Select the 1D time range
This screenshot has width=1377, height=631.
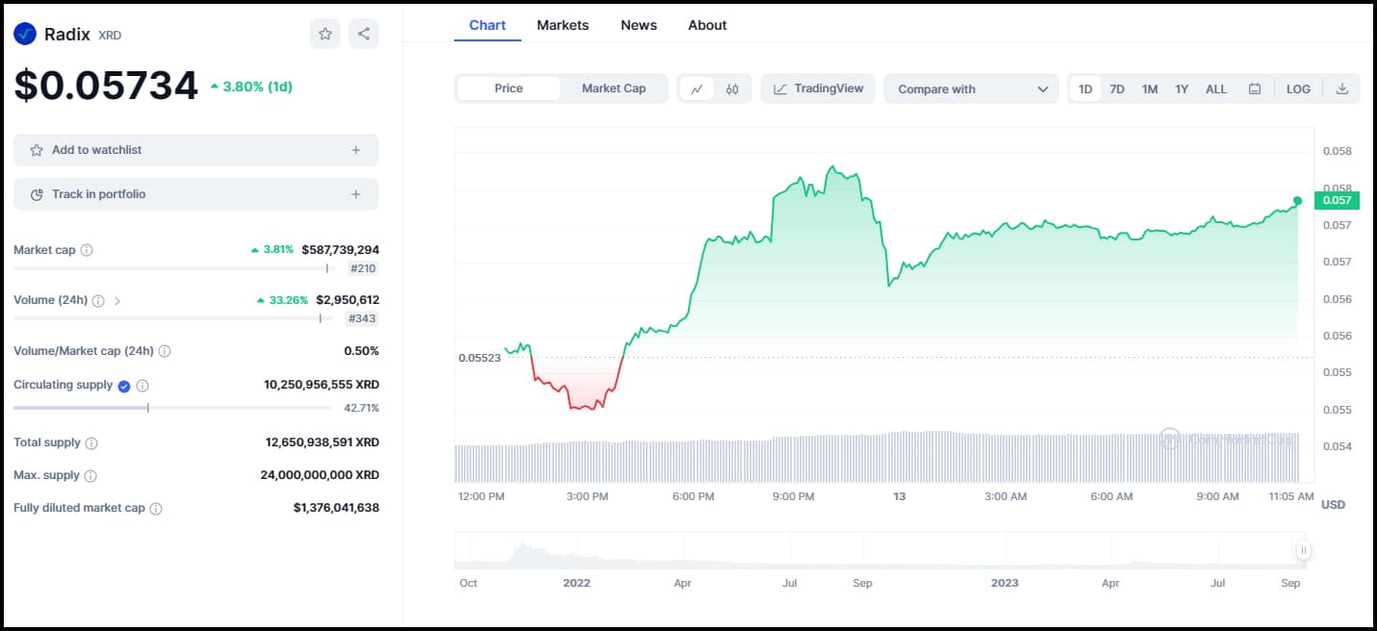pyautogui.click(x=1085, y=88)
